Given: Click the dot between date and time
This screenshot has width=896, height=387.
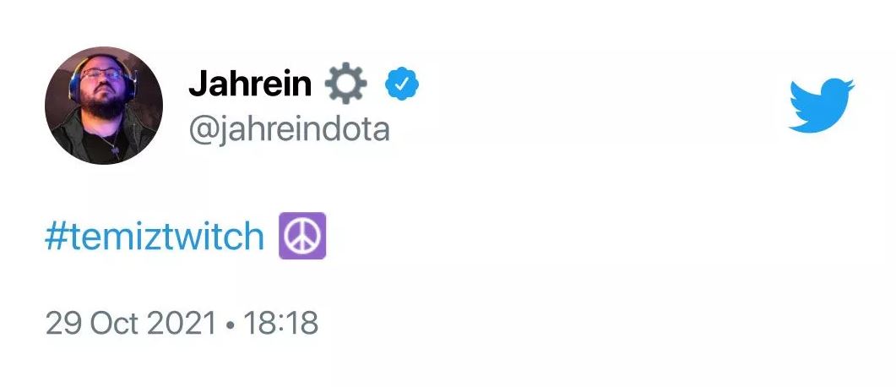Looking at the screenshot, I should [231, 324].
